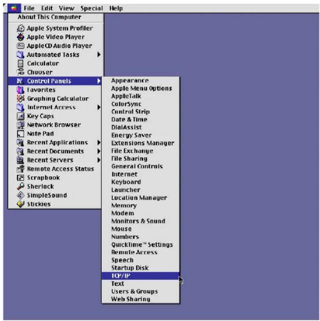Click the Remote Access Status icon
Image resolution: width=320 pixels, height=321 pixels.
[x=20, y=169]
